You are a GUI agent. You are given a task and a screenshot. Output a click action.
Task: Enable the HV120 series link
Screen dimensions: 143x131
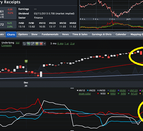click(x=134, y=91)
